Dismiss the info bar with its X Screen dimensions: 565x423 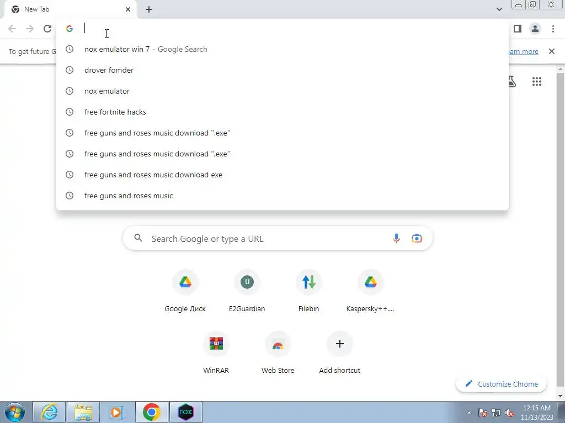click(x=552, y=51)
